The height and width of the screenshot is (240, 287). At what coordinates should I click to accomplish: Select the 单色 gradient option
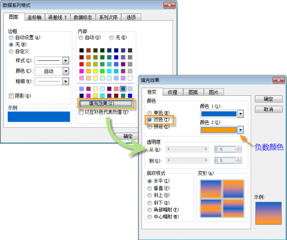[150, 113]
